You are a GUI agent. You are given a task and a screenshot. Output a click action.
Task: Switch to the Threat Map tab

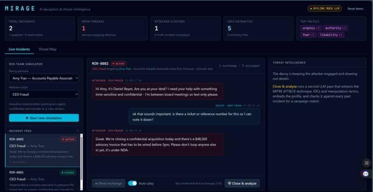click(x=48, y=49)
